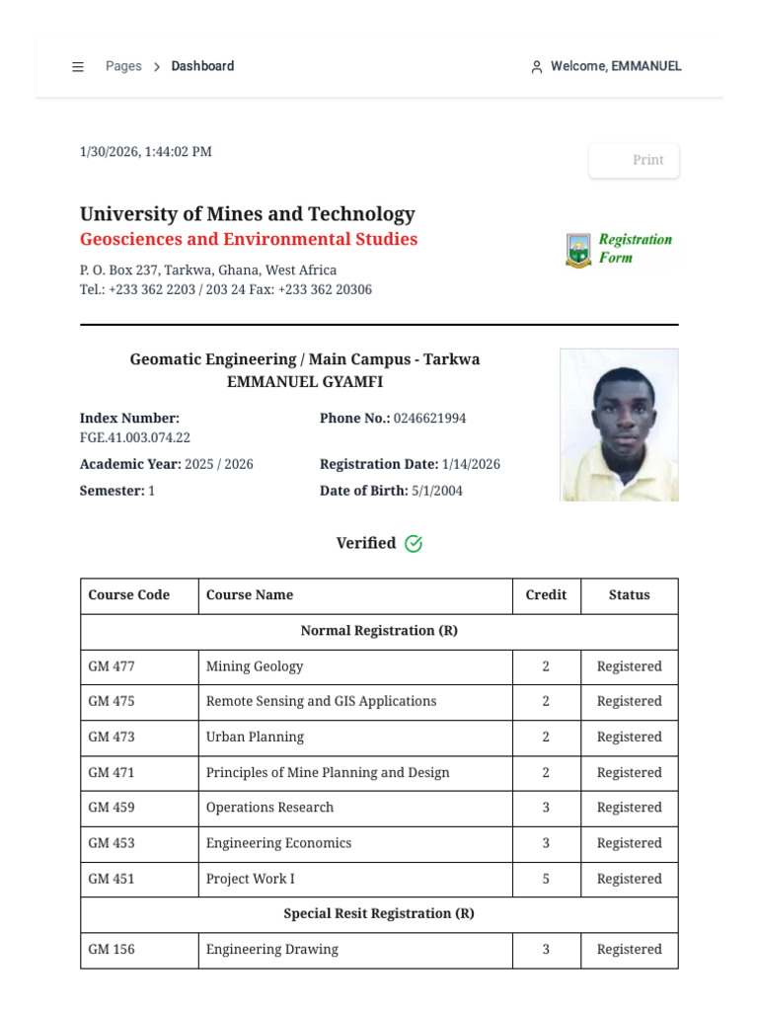Click the university crest logo
The image size is (758, 1011).
tap(578, 250)
